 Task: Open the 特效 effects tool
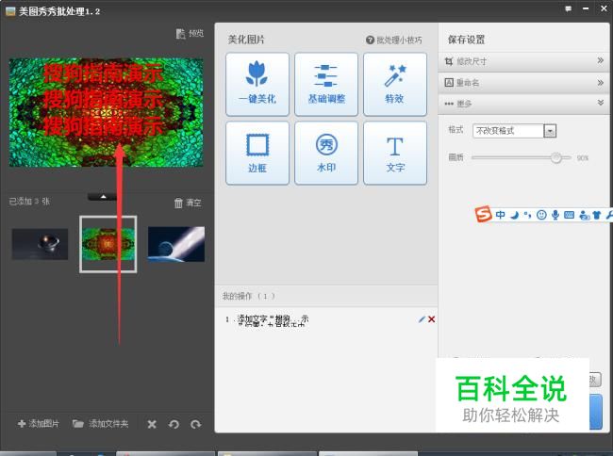pos(395,85)
